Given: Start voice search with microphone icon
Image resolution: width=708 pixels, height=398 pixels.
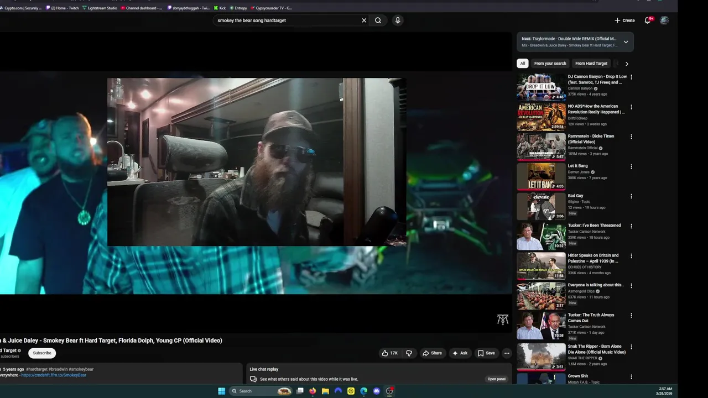Looking at the screenshot, I should [397, 20].
